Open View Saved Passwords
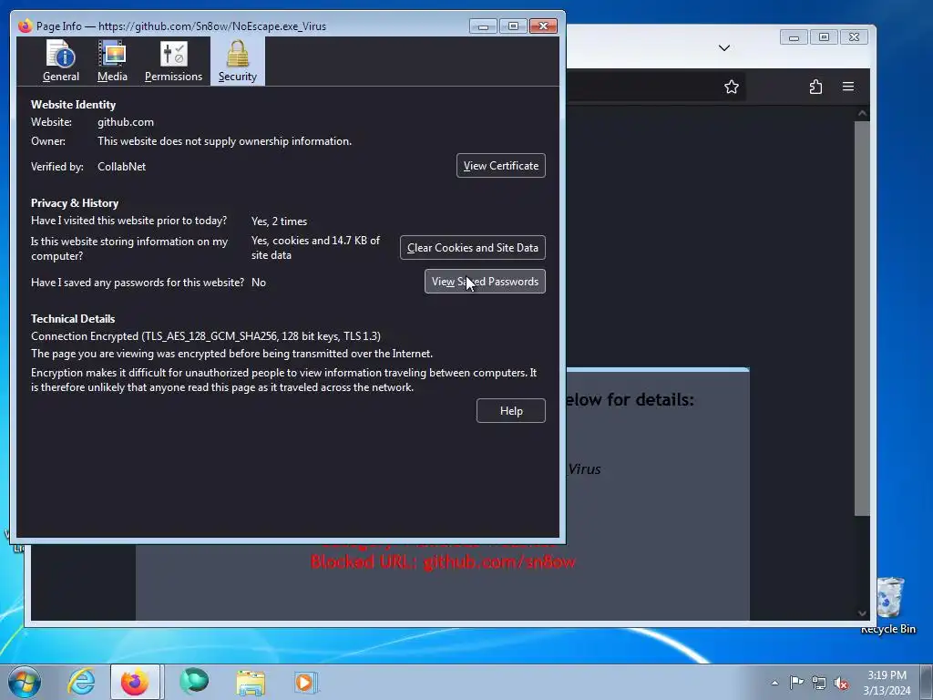The image size is (933, 700). point(485,282)
